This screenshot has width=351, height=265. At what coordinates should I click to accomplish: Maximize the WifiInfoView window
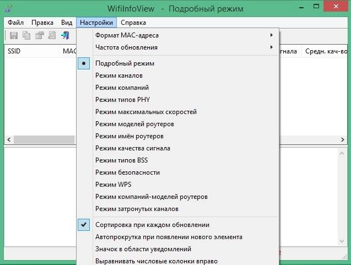click(316, 7)
